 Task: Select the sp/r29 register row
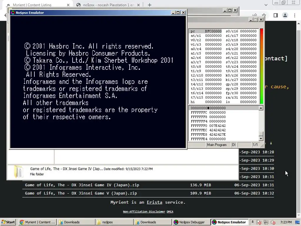(x=241, y=89)
